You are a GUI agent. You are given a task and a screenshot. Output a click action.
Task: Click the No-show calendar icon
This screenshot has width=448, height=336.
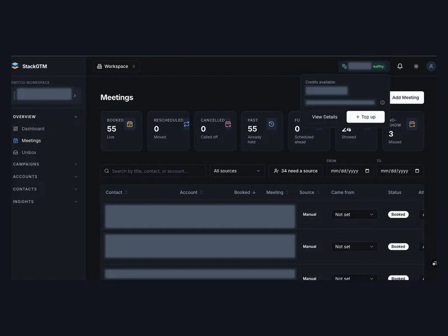[x=412, y=124]
